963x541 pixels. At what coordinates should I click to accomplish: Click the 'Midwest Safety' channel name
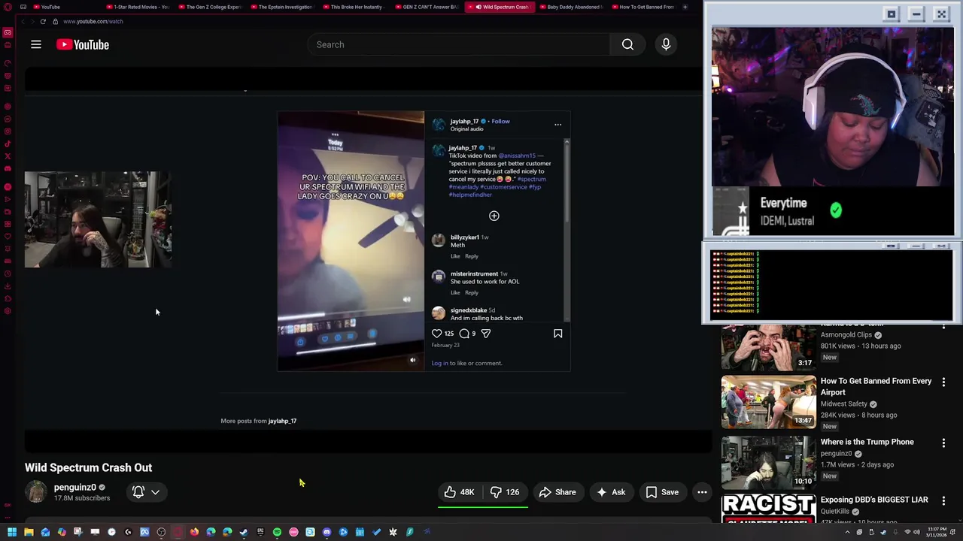(x=844, y=404)
